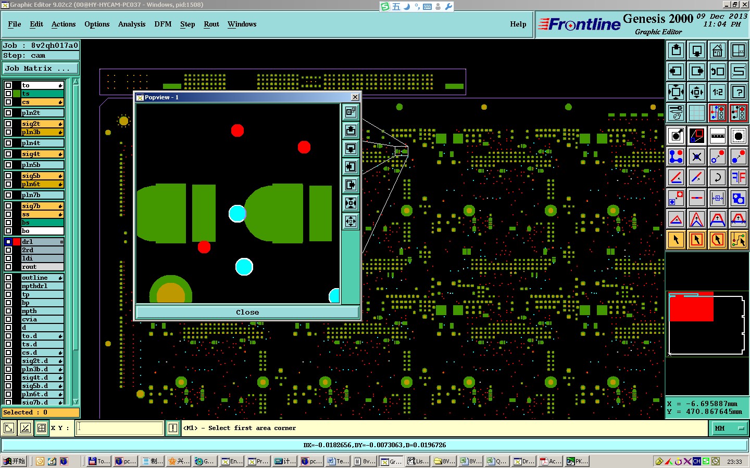Click Popview zoom-area icon at top
The image size is (750, 468).
point(351,112)
